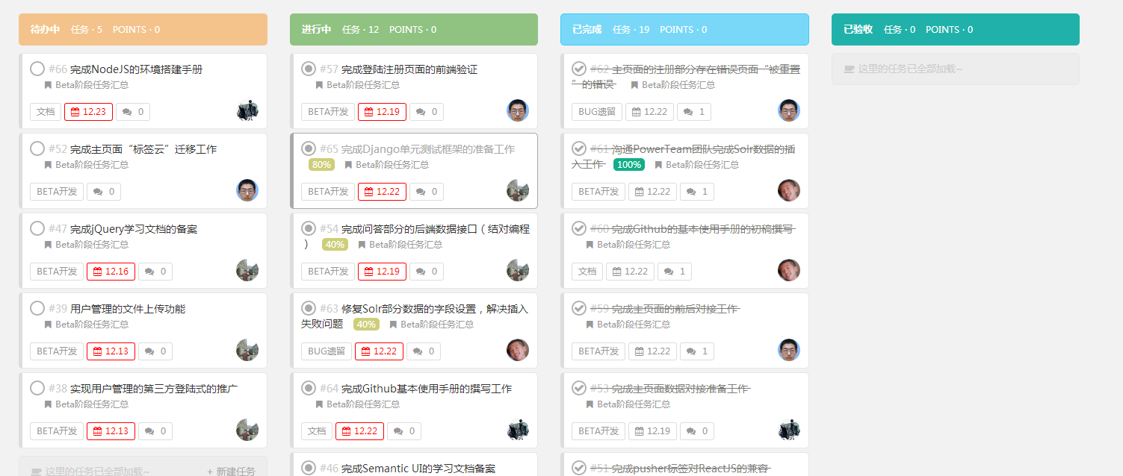This screenshot has width=1123, height=476.
Task: Click the 12.22 date on task #65
Action: [x=383, y=192]
